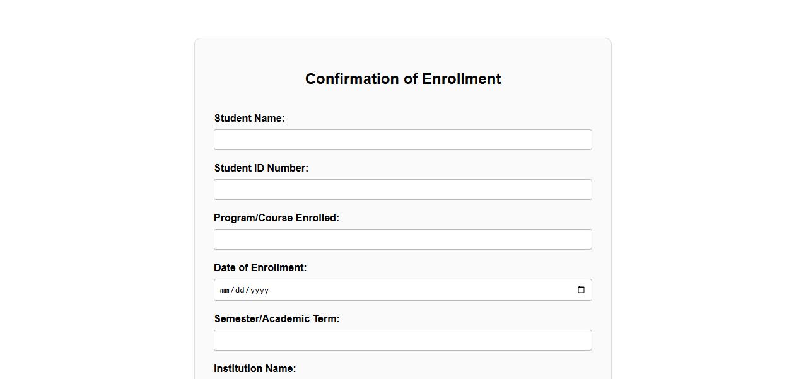Click the "Confirmation of Enrollment" heading
The image size is (806, 379).
[x=403, y=79]
